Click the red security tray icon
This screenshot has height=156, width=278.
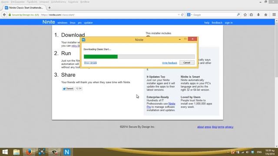233,152
